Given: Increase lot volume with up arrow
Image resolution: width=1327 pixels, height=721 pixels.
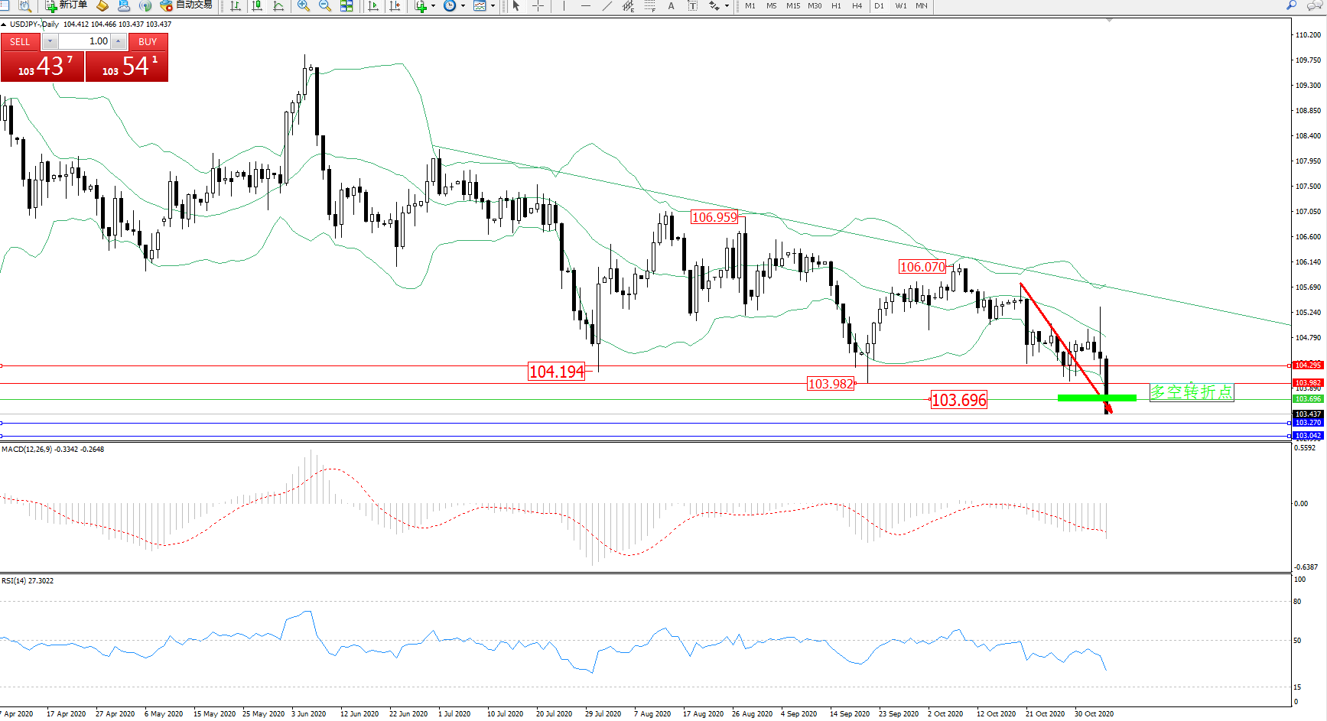Looking at the screenshot, I should coord(119,41).
